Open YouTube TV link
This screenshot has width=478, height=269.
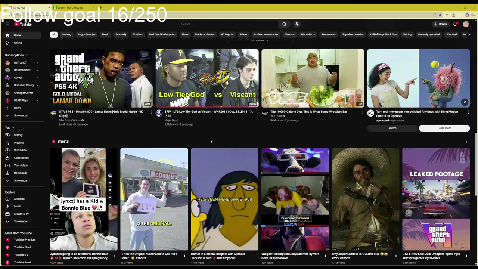[x=22, y=255]
